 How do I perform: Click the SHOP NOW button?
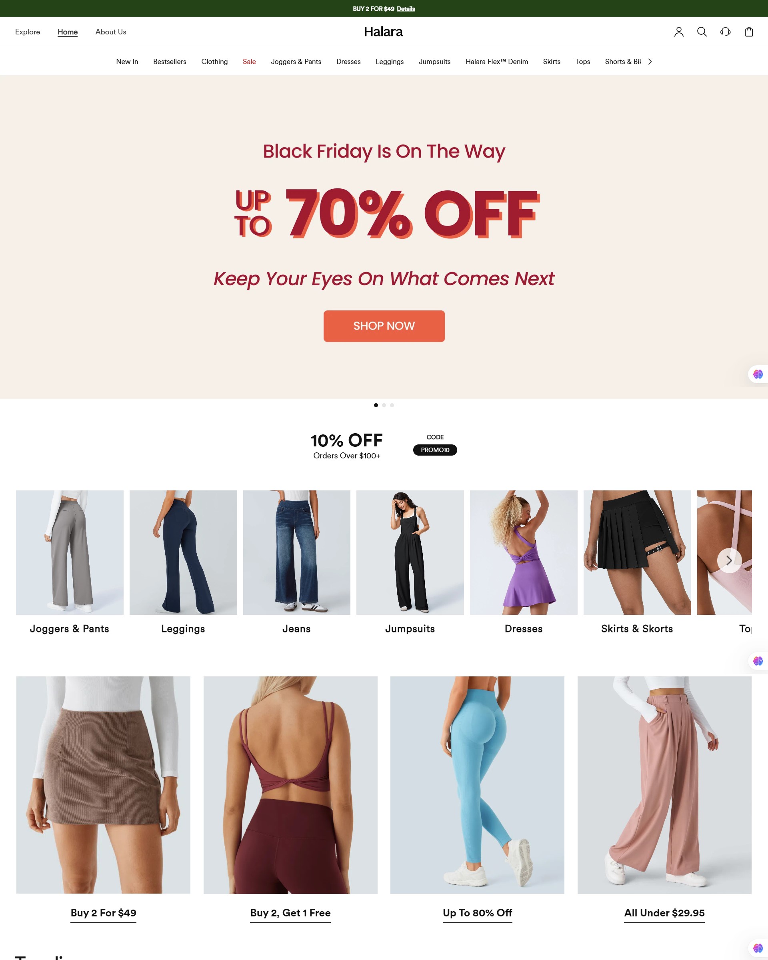click(x=384, y=326)
